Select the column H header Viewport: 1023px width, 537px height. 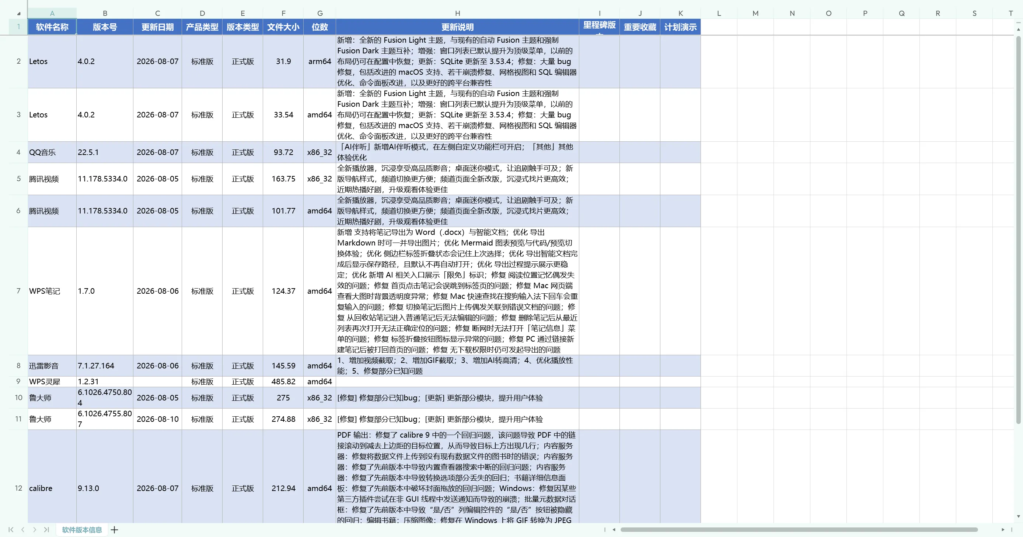tap(457, 14)
